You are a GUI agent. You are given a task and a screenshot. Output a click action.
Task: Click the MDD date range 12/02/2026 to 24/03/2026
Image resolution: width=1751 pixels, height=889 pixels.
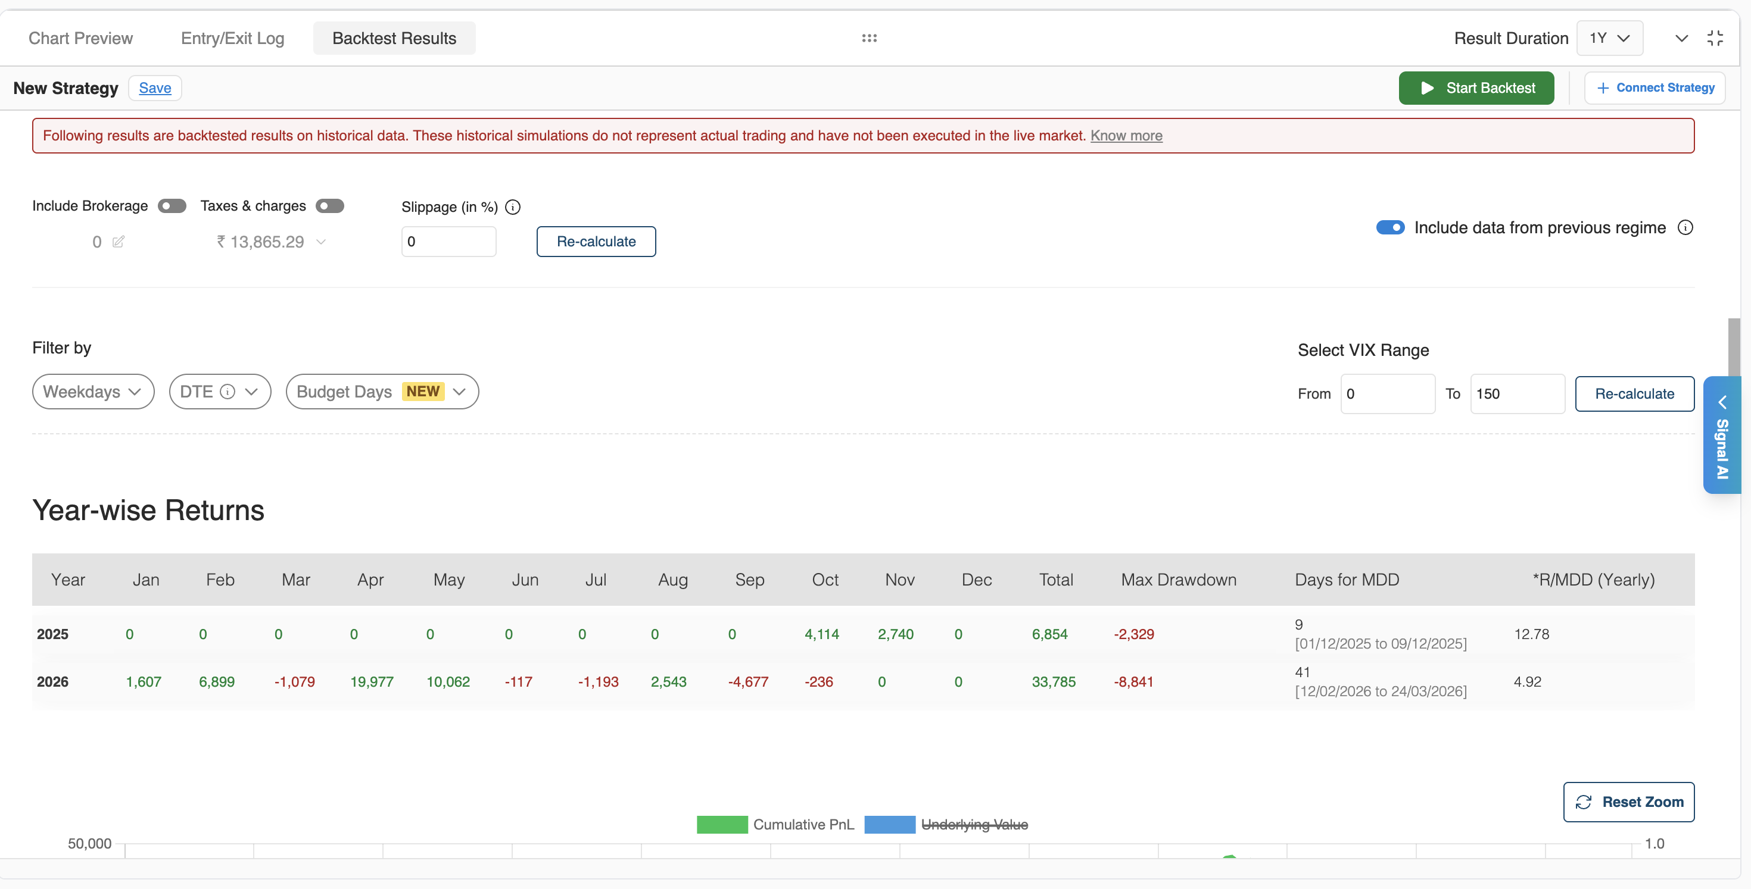[1381, 691]
